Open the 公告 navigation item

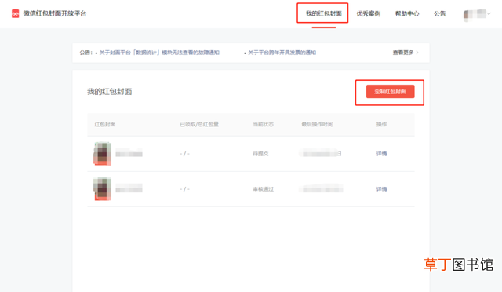point(439,13)
